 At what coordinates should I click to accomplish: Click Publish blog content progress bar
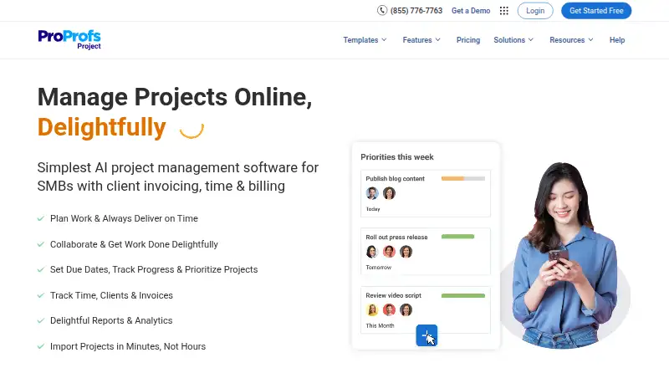463,178
